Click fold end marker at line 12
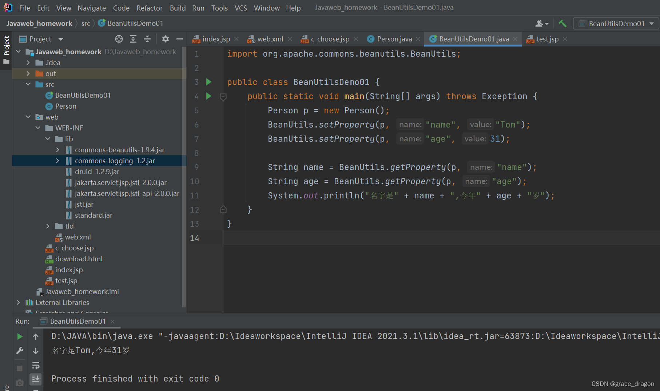Viewport: 660px width, 391px height. (x=223, y=210)
